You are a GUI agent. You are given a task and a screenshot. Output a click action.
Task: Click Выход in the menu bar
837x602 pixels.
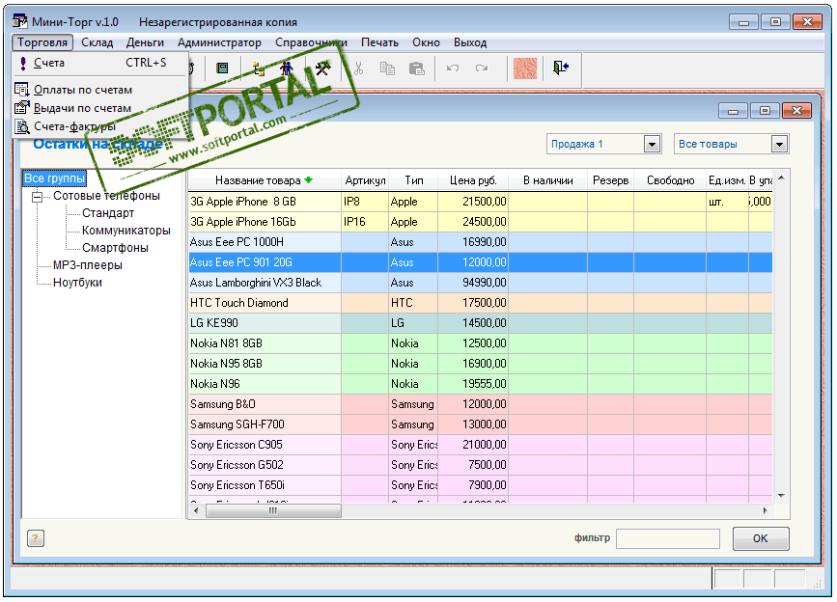click(470, 42)
